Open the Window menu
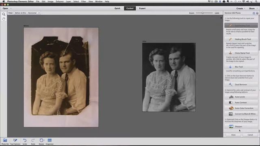260x146 pixels. click(x=99, y=1)
